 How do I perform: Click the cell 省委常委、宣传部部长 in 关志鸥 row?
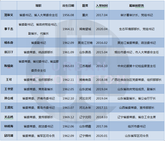pyautogui.click(x=38, y=117)
